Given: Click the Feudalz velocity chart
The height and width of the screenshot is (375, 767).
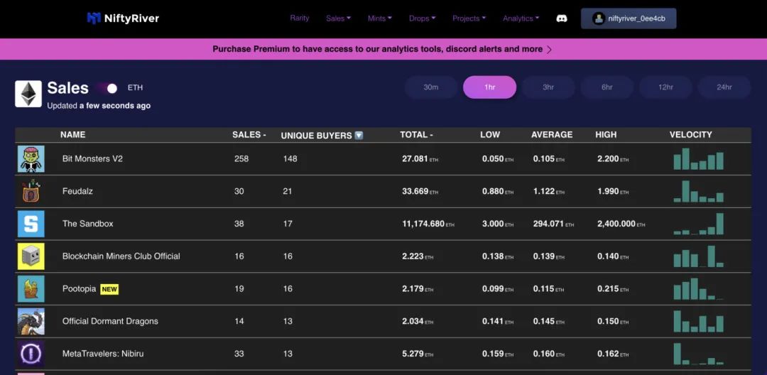Looking at the screenshot, I should coord(698,191).
